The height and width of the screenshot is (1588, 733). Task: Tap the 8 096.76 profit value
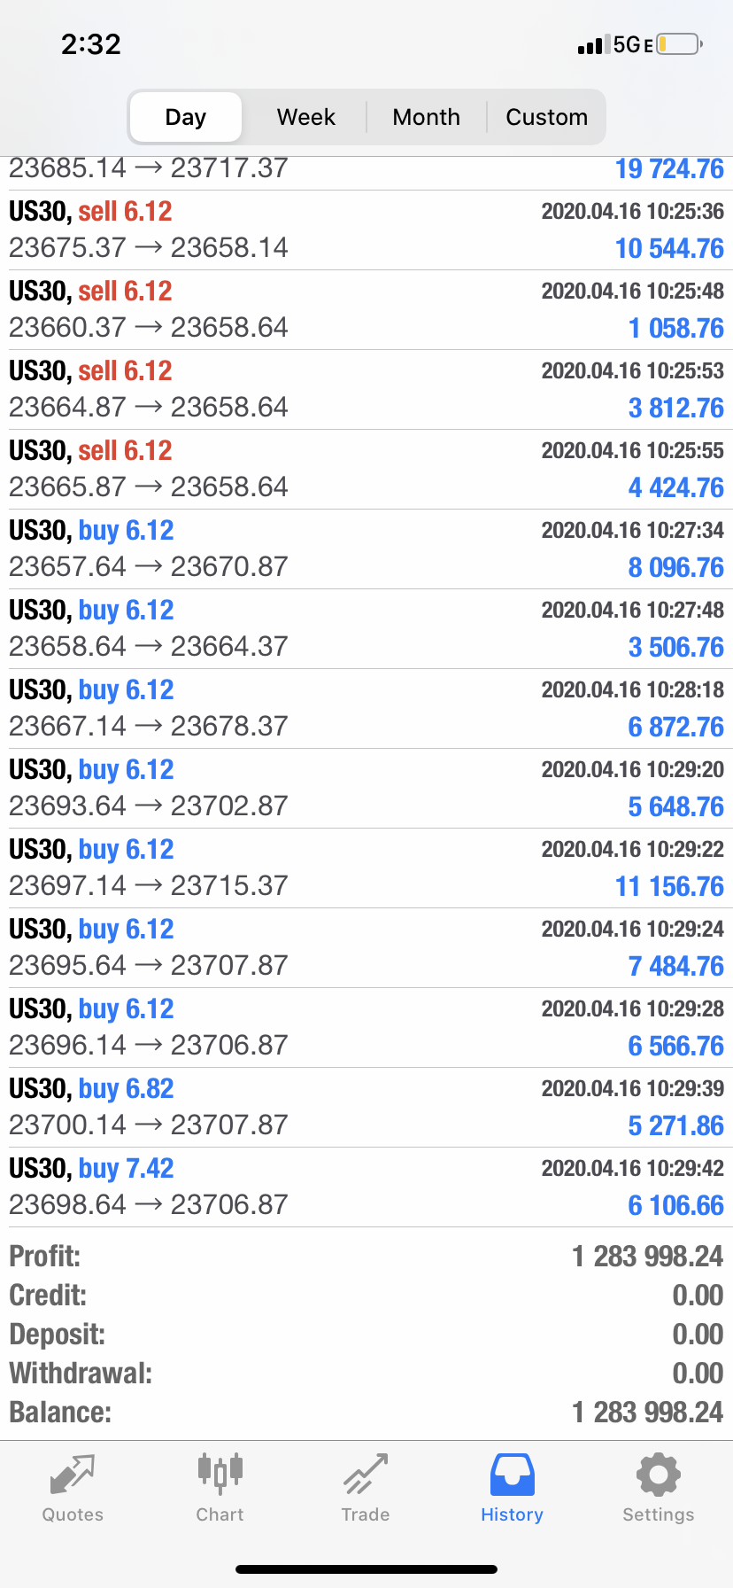(x=675, y=567)
